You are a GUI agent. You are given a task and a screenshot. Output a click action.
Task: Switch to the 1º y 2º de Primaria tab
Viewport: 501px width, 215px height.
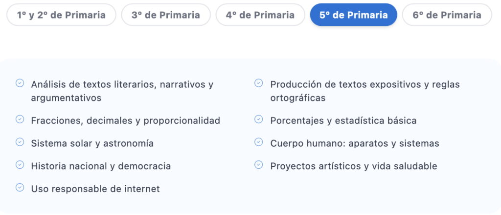coord(61,15)
